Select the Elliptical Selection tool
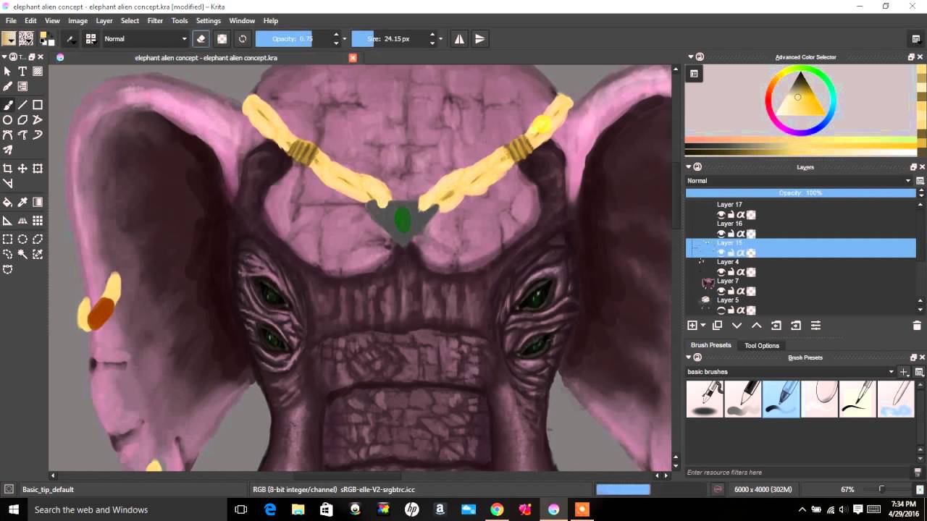The height and width of the screenshot is (521, 927). point(22,240)
